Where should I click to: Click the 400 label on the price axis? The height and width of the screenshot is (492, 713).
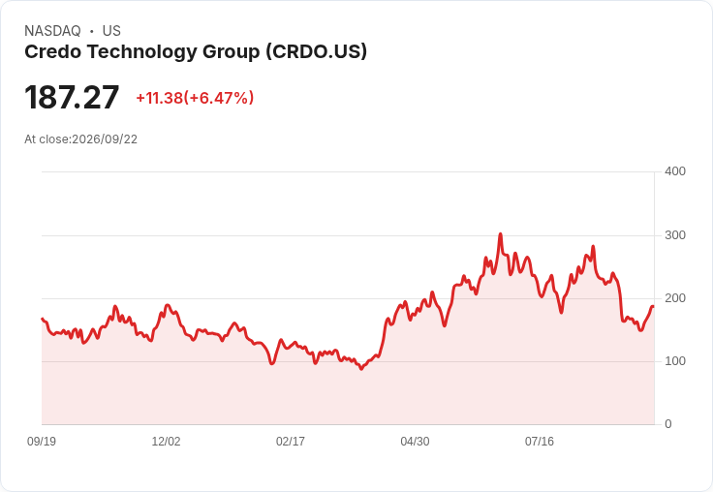point(675,171)
